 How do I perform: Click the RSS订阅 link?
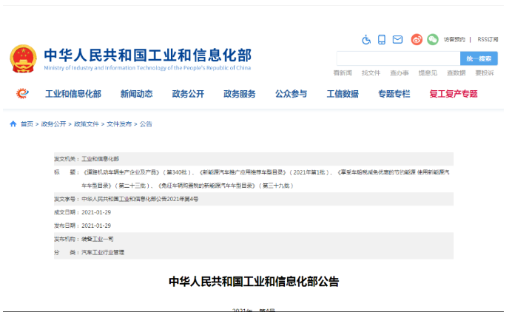pyautogui.click(x=488, y=39)
